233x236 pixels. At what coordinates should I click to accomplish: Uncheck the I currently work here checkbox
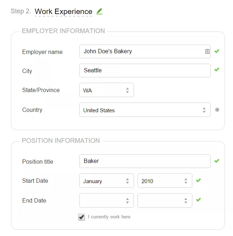coord(81,217)
